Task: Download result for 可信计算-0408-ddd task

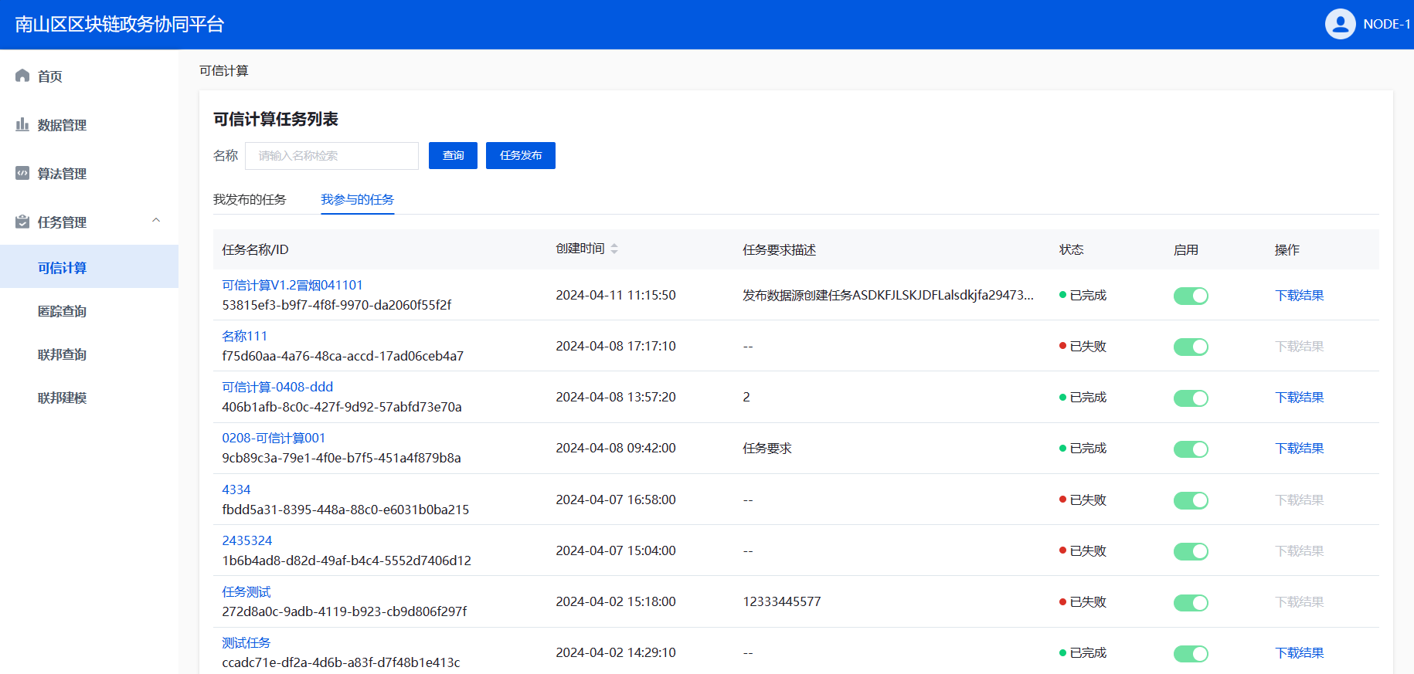Action: (1299, 397)
